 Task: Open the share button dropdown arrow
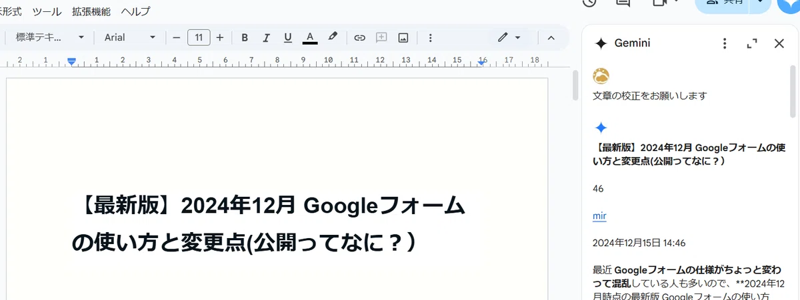[x=760, y=4]
